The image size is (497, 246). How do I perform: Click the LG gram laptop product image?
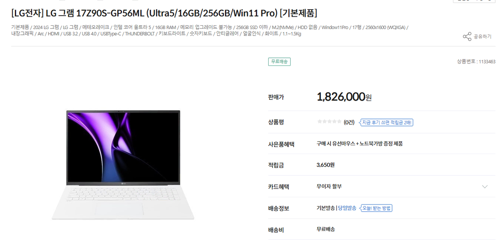(123, 165)
